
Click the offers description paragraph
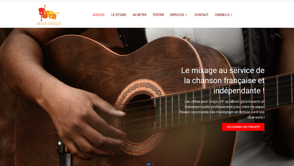[x=222, y=109]
